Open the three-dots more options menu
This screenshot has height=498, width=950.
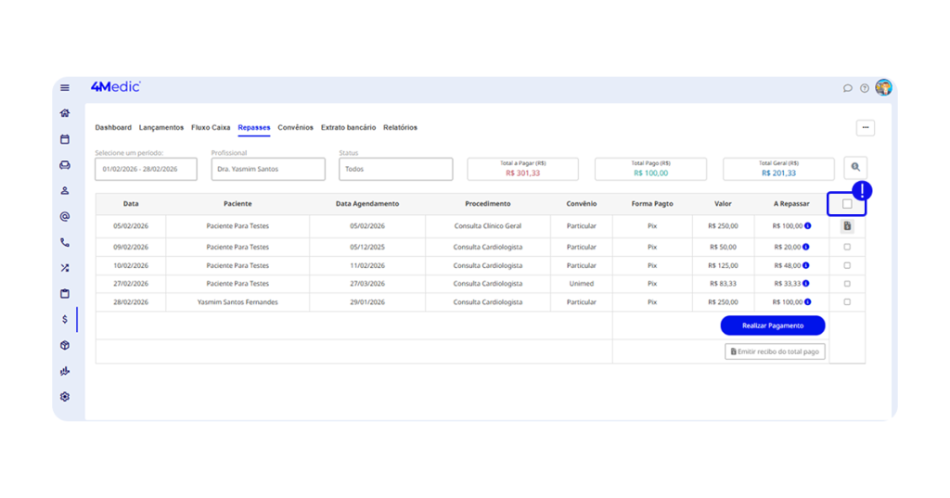coord(865,128)
